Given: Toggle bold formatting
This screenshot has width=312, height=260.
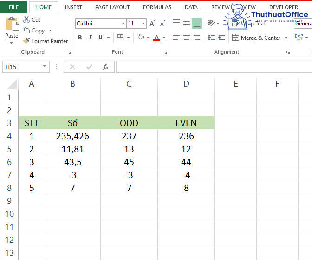Looking at the screenshot, I should point(80,38).
